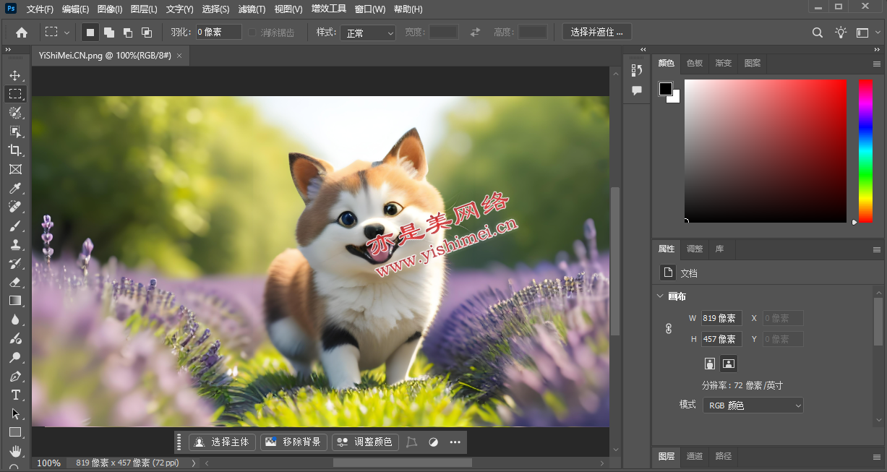
Task: Toggle the width-height link icon
Action: pos(668,329)
